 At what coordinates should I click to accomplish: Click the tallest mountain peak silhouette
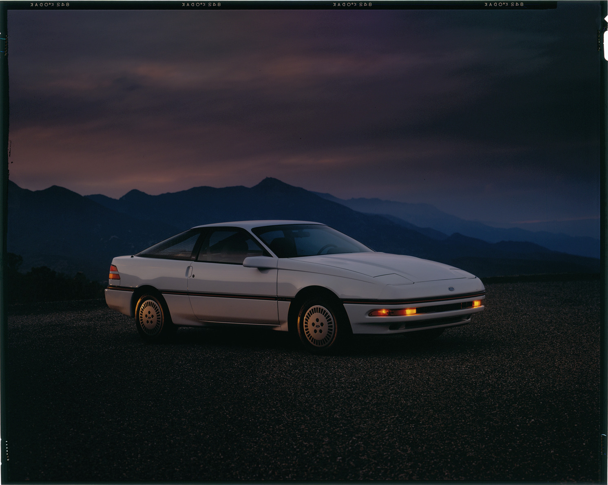[x=268, y=180]
